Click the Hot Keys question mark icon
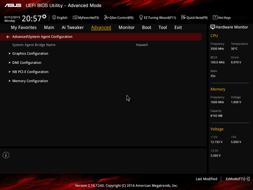This screenshot has width=253, height=190. [x=215, y=17]
